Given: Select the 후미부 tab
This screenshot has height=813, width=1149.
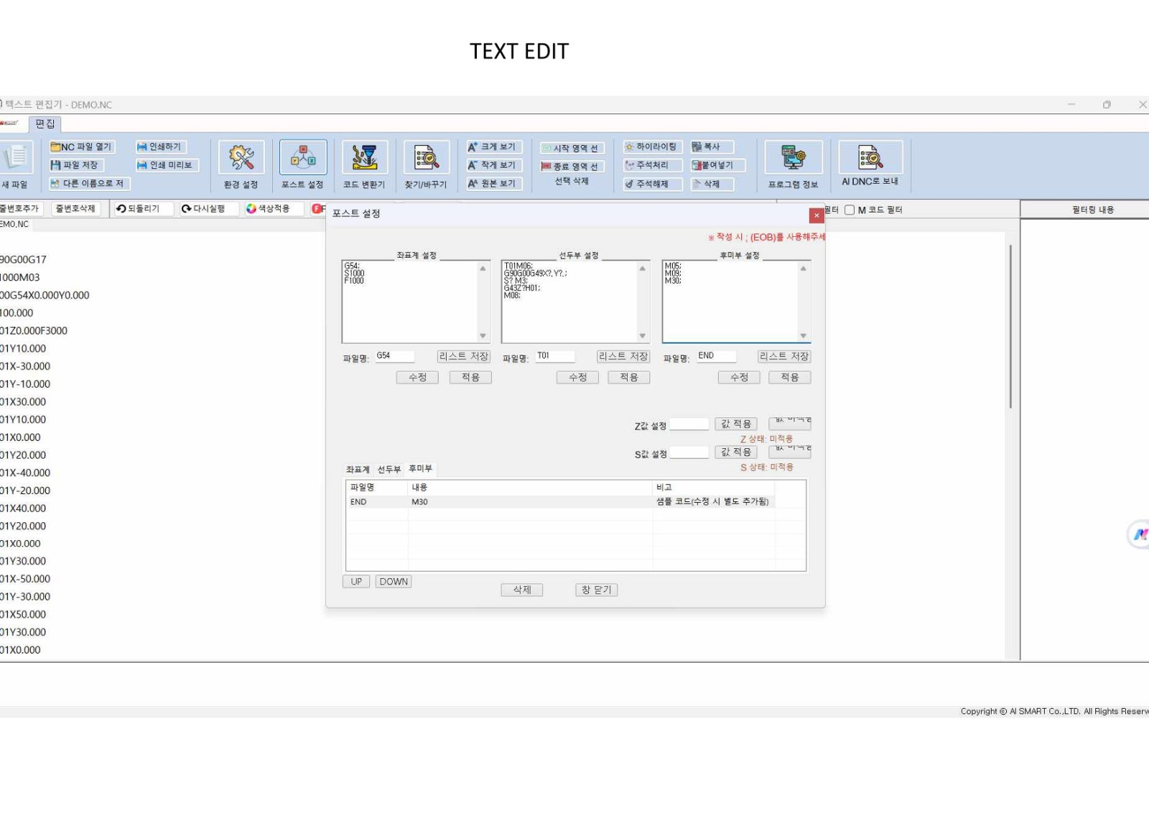Looking at the screenshot, I should 421,468.
